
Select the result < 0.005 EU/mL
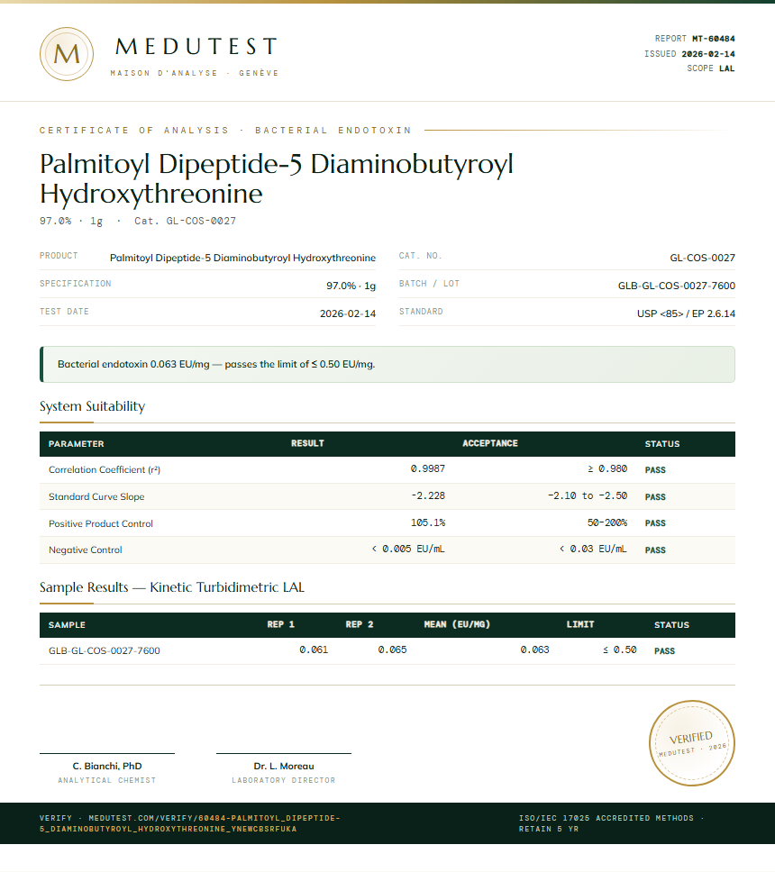click(x=408, y=549)
